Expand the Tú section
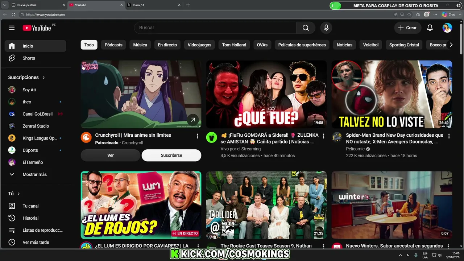Screen dimensions: 464x261 point(14,194)
